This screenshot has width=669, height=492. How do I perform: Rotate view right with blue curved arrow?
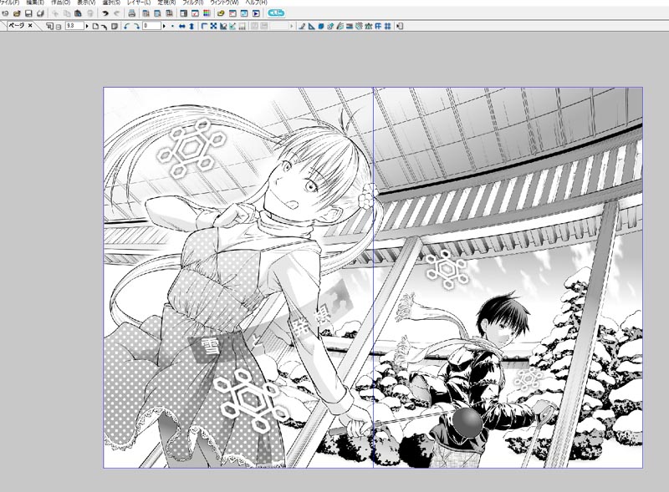136,26
